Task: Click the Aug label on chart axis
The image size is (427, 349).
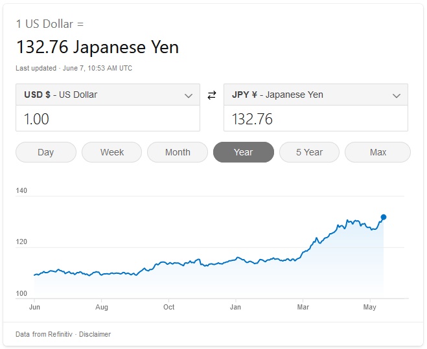Action: coord(102,307)
